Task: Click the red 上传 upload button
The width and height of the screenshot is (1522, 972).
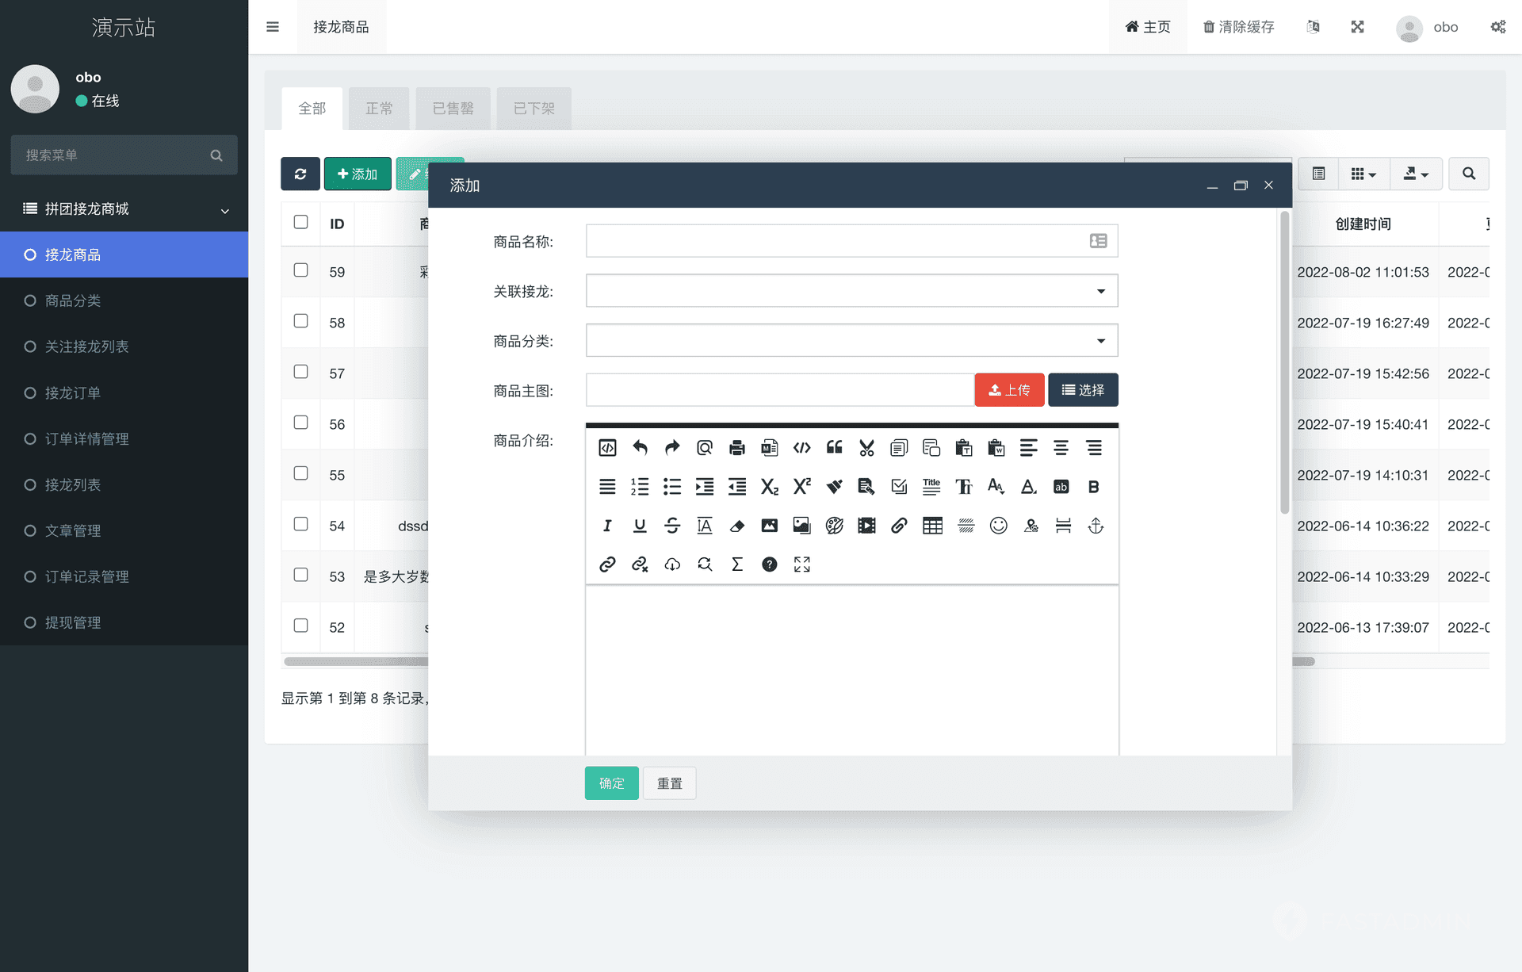Action: [1009, 390]
